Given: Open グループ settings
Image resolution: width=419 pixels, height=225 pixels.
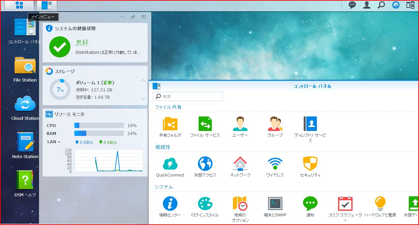Looking at the screenshot, I should coord(275,127).
